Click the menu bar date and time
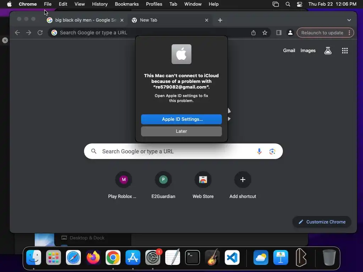The height and width of the screenshot is (272, 363). coord(332,4)
